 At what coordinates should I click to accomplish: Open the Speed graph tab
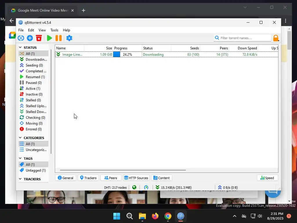[x=267, y=178]
